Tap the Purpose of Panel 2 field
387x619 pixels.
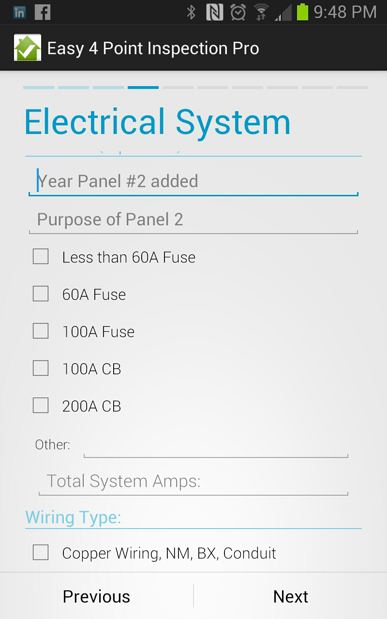pyautogui.click(x=193, y=220)
